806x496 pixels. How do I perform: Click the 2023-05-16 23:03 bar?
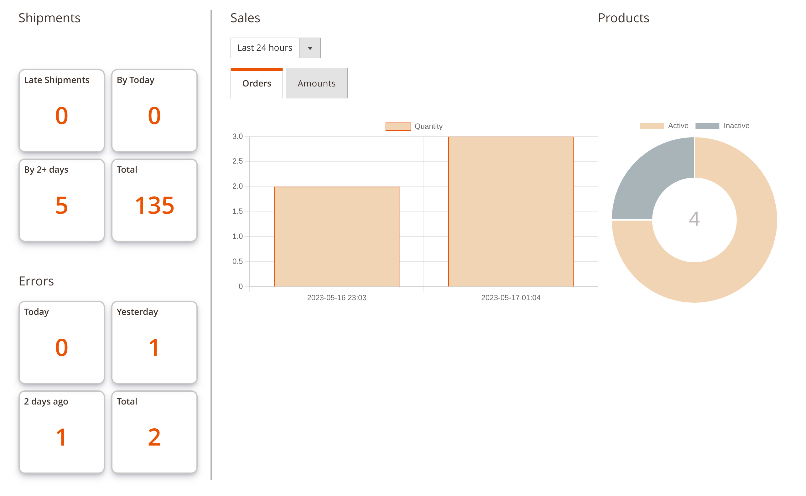(x=336, y=236)
